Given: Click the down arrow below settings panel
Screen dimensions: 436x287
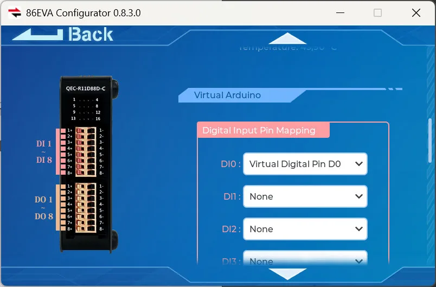Looking at the screenshot, I should pos(287,273).
